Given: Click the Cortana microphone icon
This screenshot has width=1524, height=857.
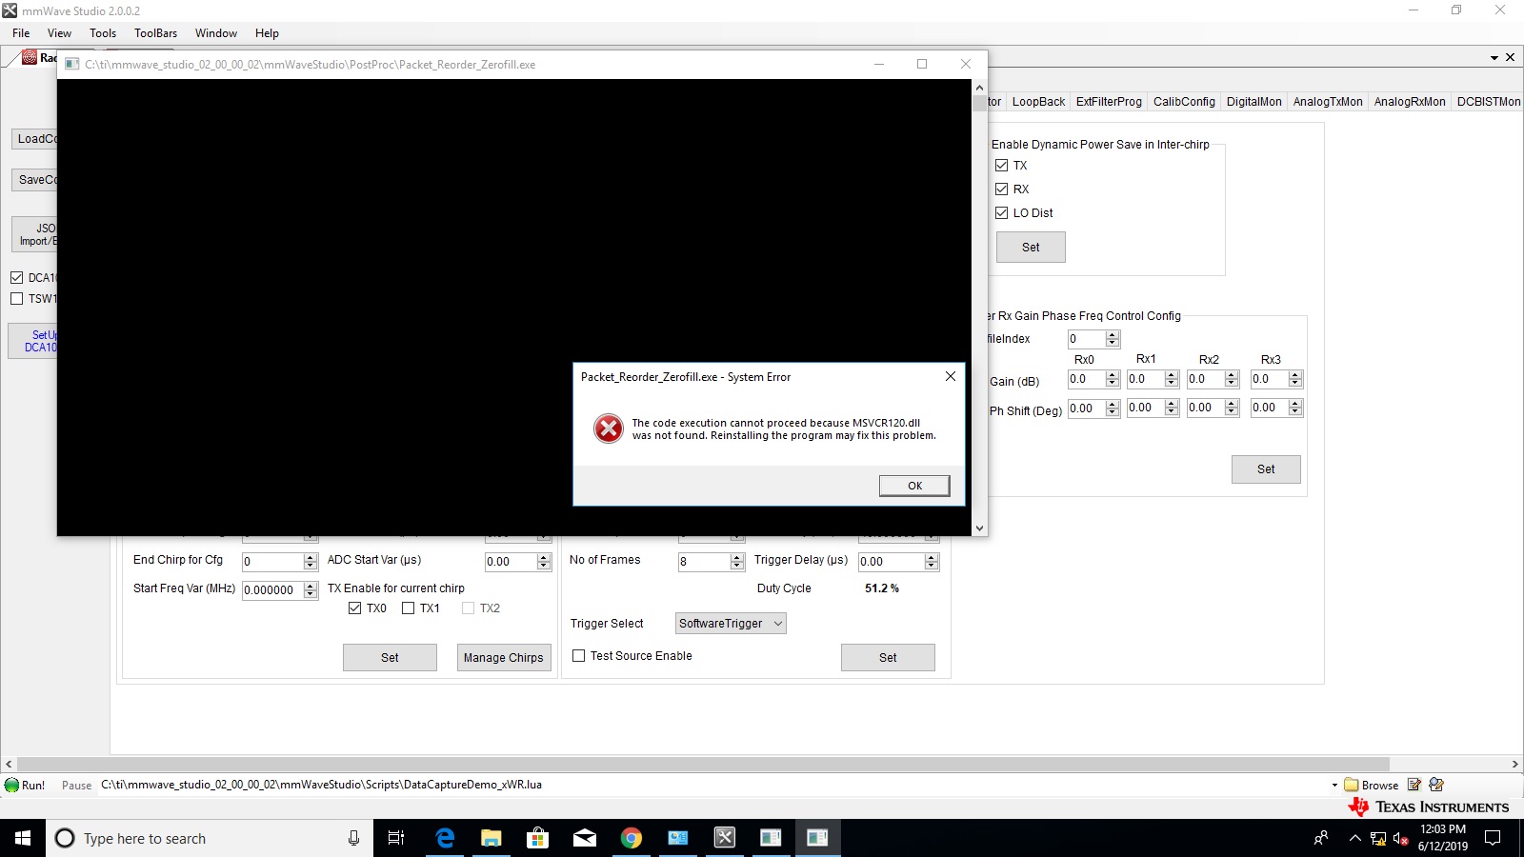Looking at the screenshot, I should (353, 838).
